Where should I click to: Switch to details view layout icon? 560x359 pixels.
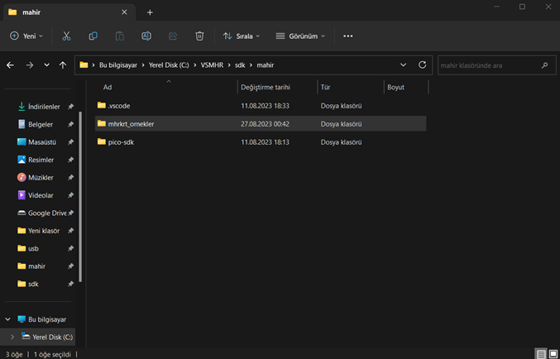coord(539,353)
